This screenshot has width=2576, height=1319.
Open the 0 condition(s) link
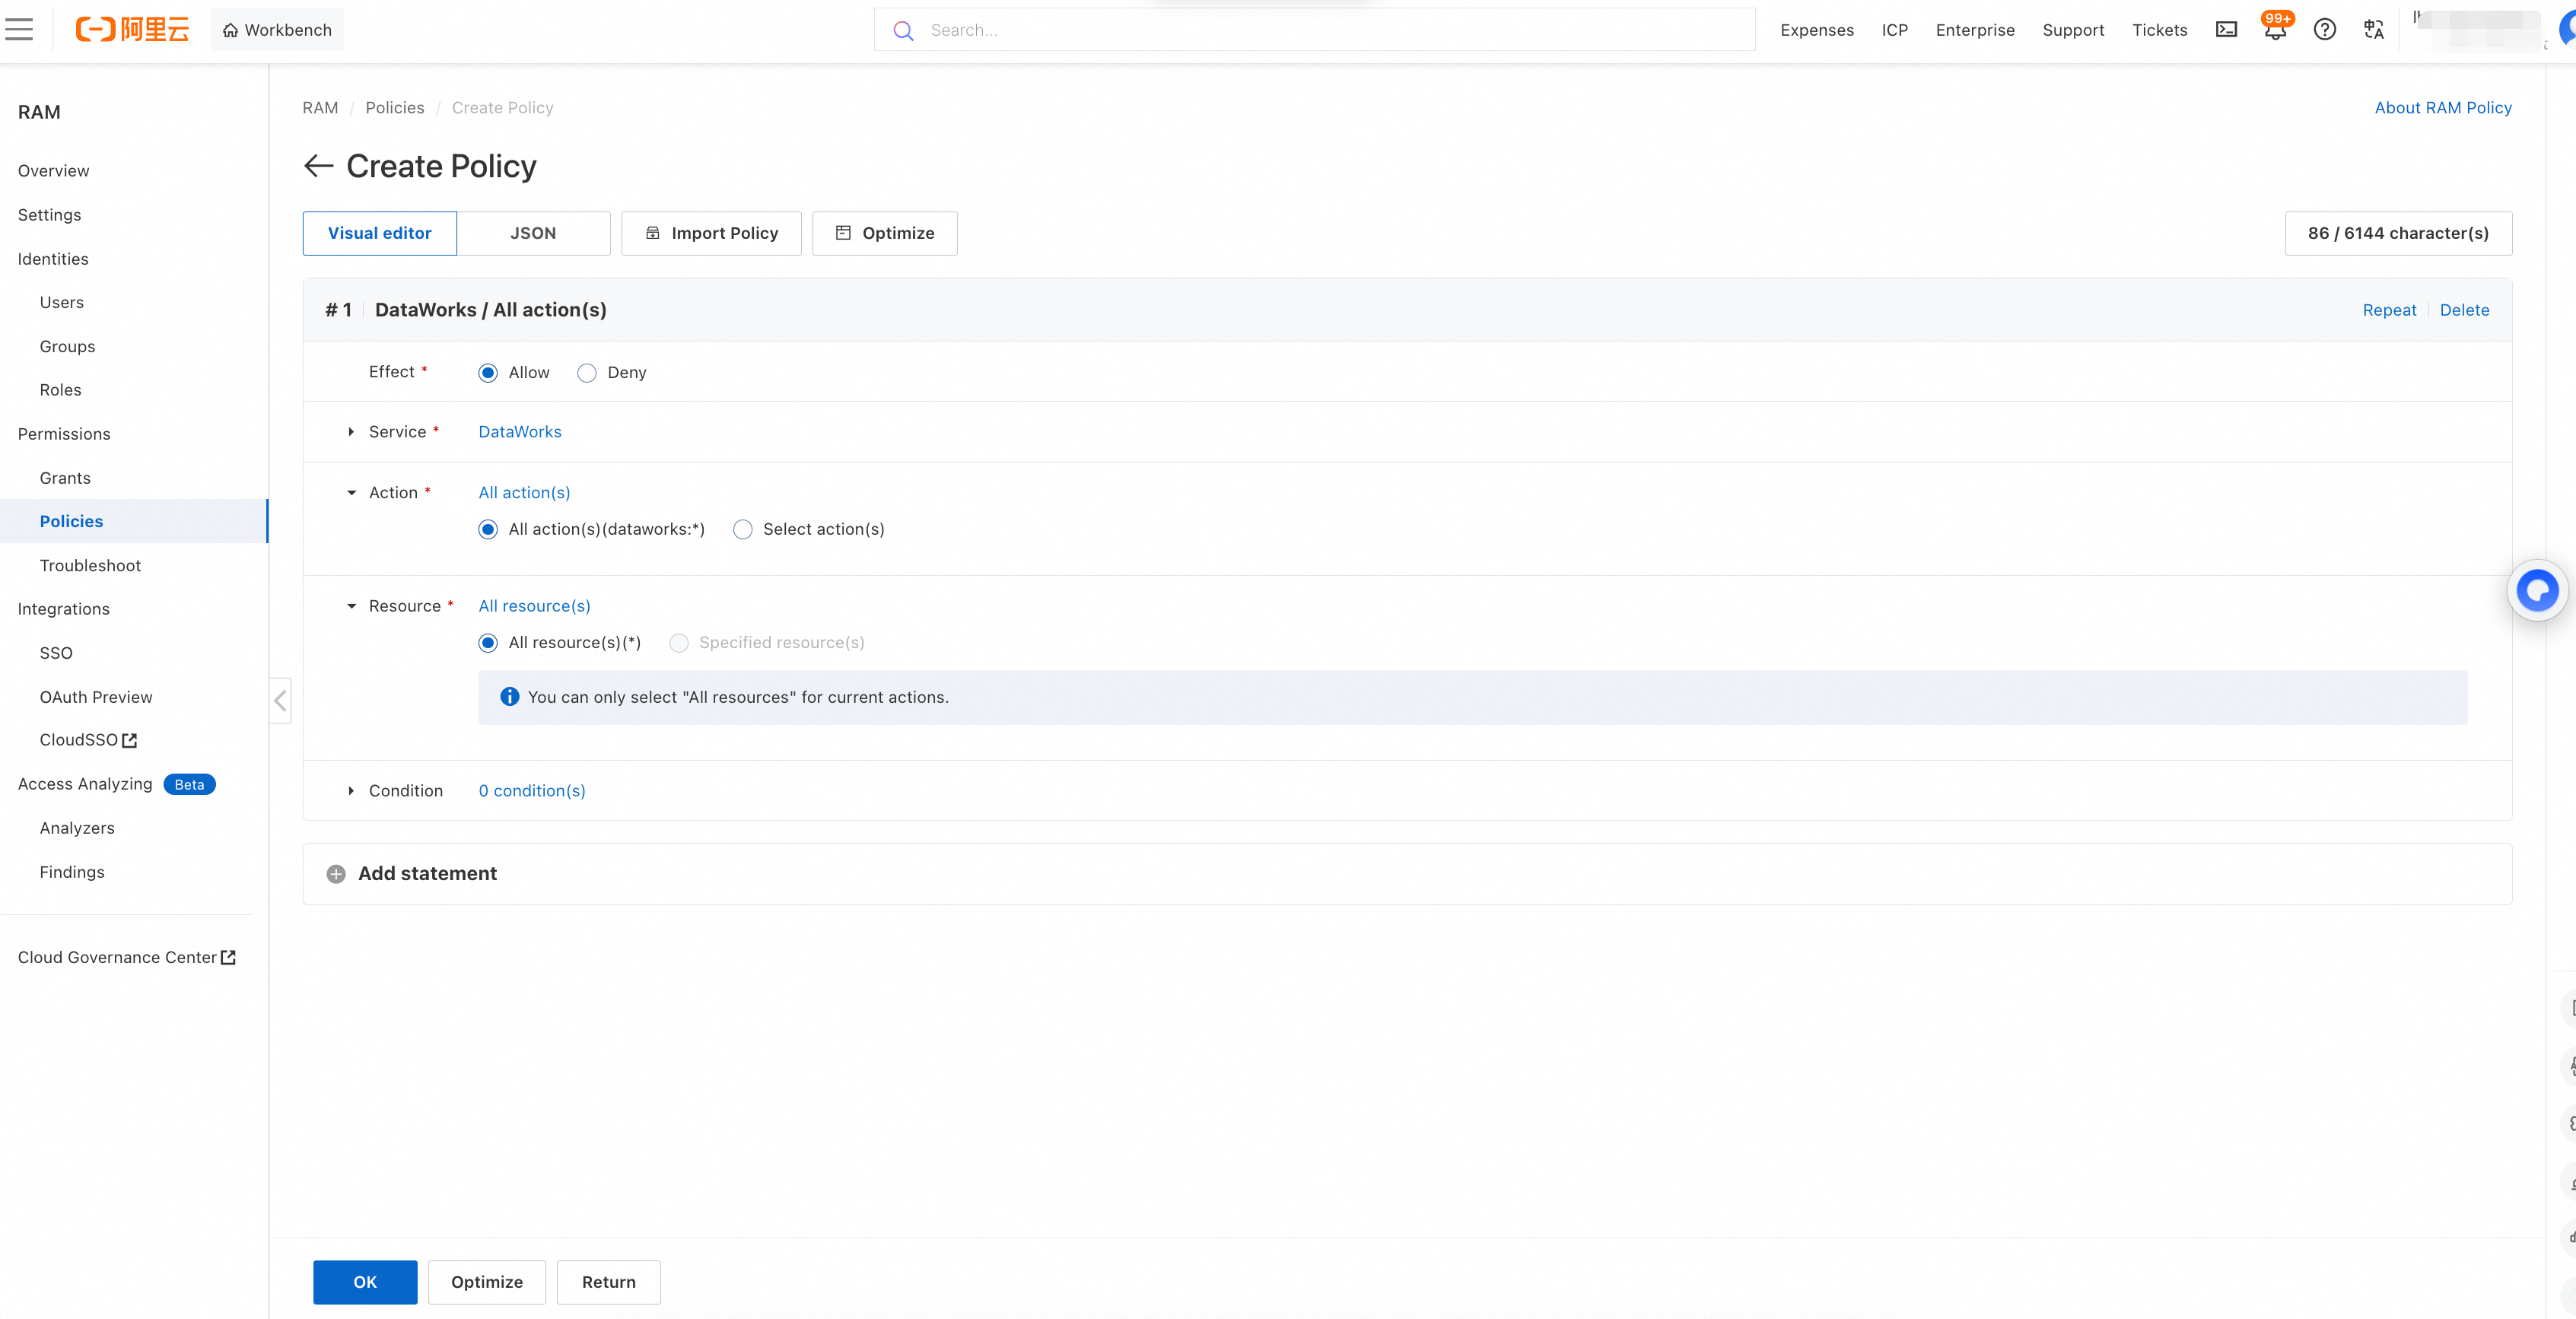point(532,791)
